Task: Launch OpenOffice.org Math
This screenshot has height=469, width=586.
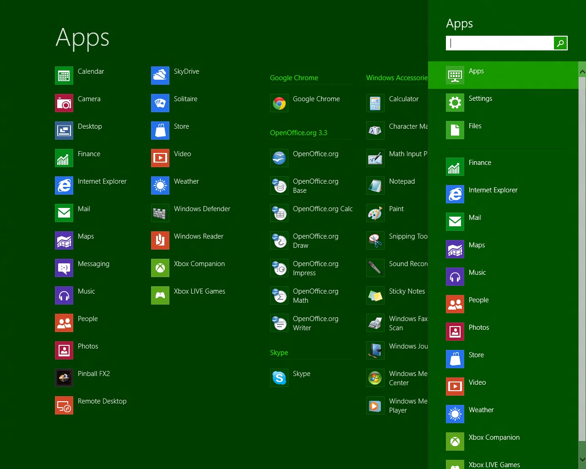Action: click(279, 295)
